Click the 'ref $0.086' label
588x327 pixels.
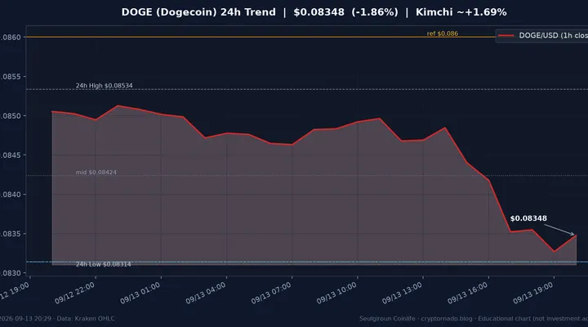(x=442, y=34)
